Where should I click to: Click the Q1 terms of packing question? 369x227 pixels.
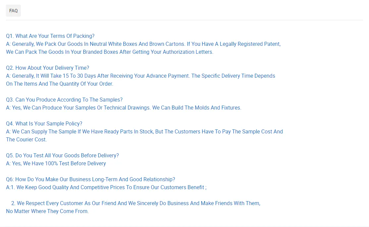click(x=50, y=36)
